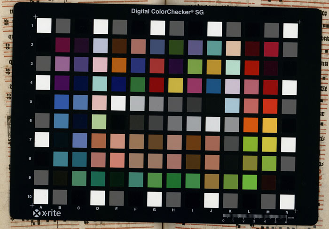This screenshot has height=229, width=329.
Task: Select the teal patch at B8
Action: click(x=61, y=159)
